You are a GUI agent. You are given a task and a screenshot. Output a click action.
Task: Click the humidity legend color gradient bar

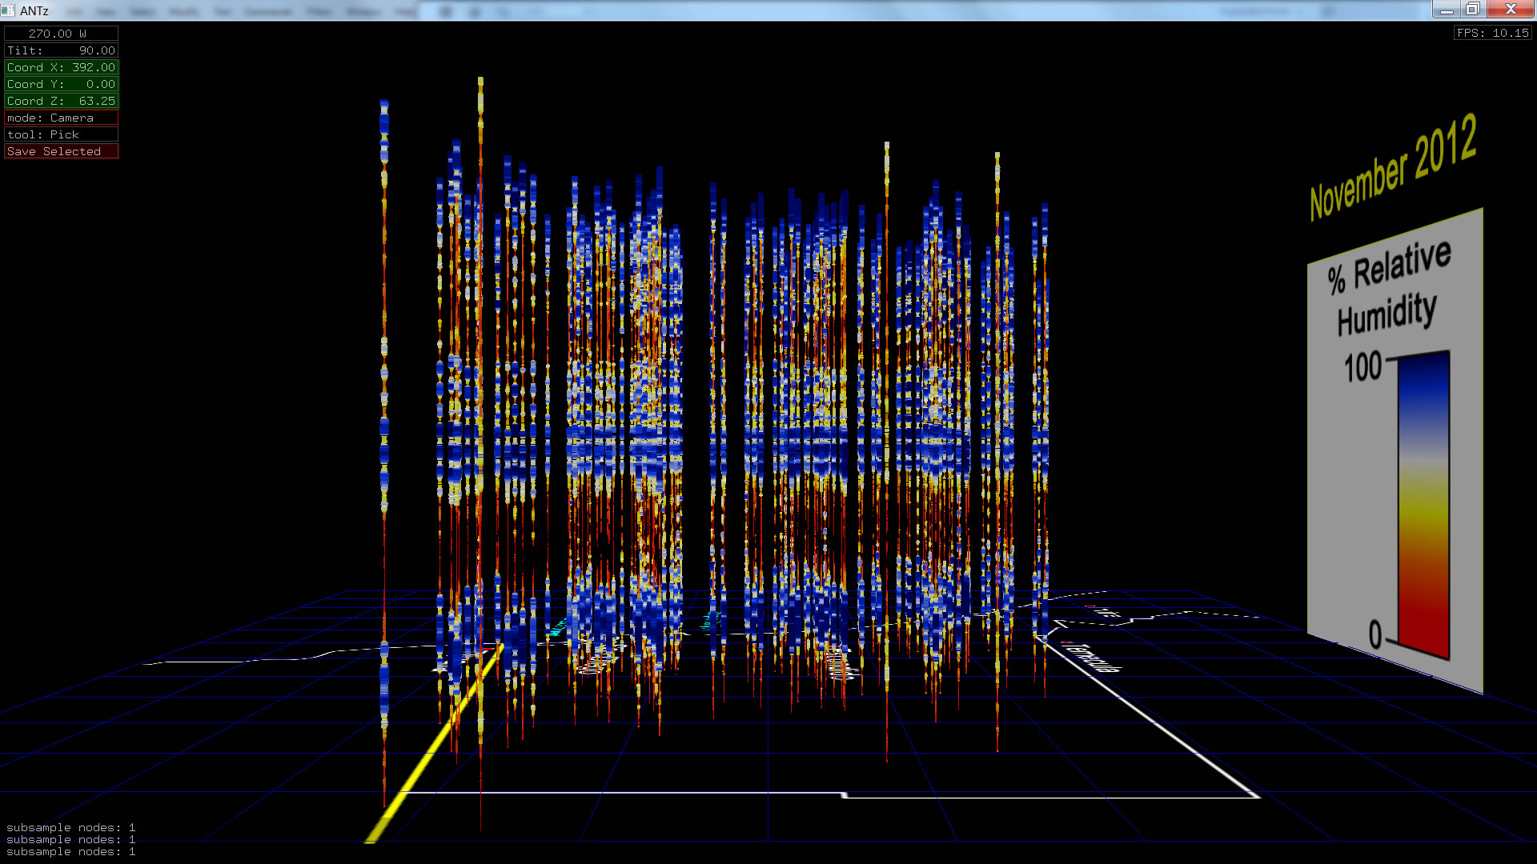click(1424, 504)
